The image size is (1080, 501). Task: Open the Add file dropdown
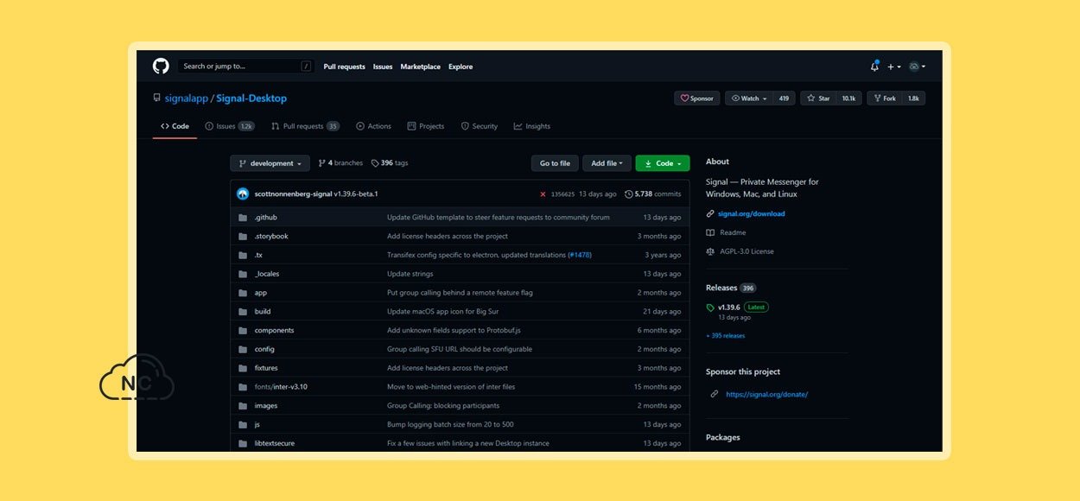tap(607, 163)
